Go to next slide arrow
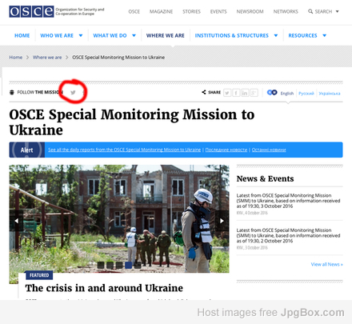The image size is (352, 324). click(222, 221)
